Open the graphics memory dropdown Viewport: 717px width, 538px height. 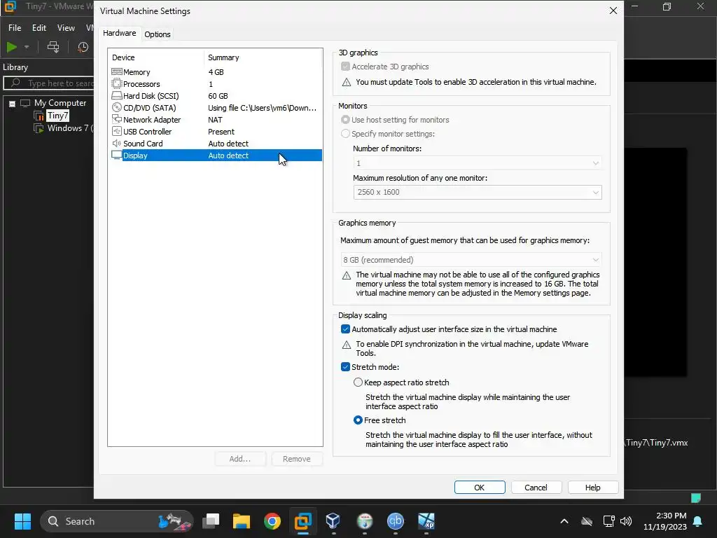point(471,260)
